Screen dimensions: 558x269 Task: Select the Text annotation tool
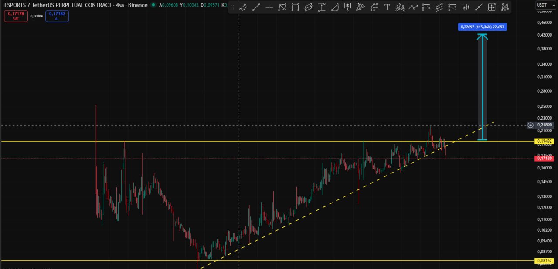tap(387, 7)
